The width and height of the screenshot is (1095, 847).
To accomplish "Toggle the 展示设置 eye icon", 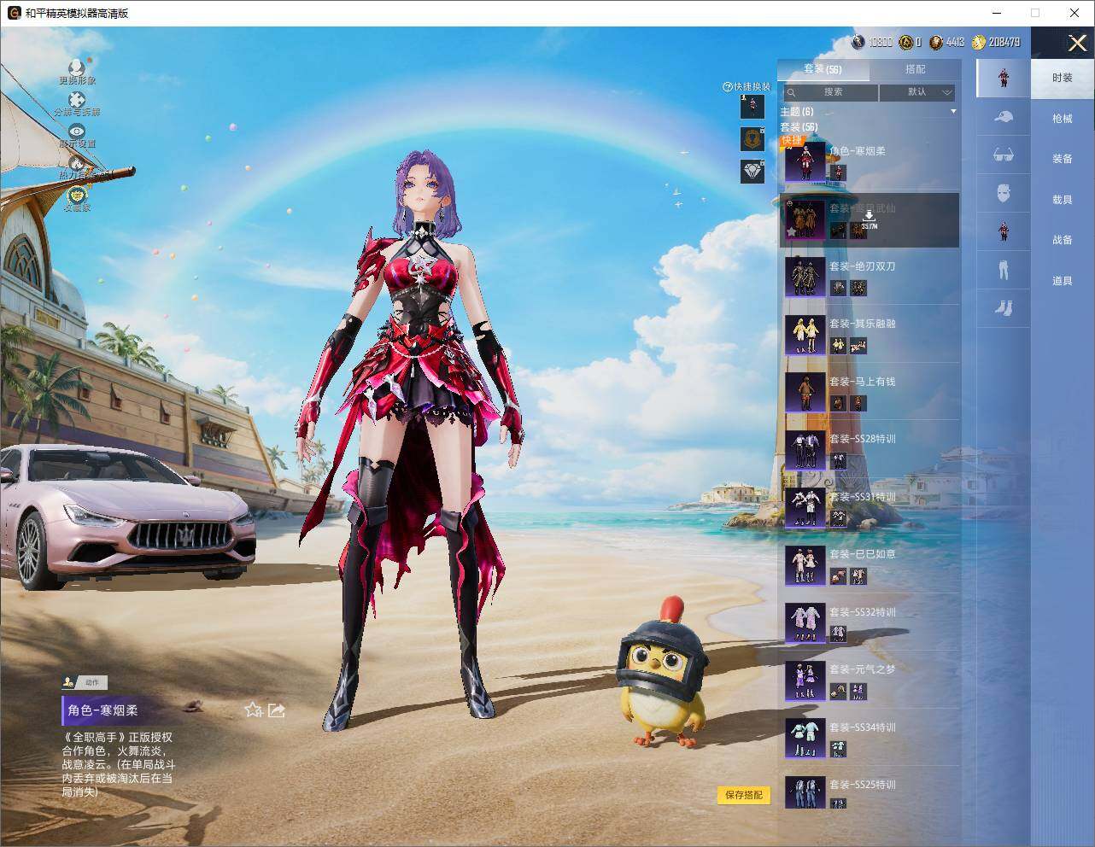I will [x=77, y=131].
